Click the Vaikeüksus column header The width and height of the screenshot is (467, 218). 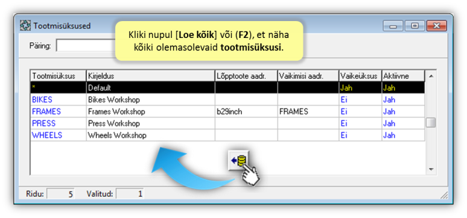click(x=360, y=76)
